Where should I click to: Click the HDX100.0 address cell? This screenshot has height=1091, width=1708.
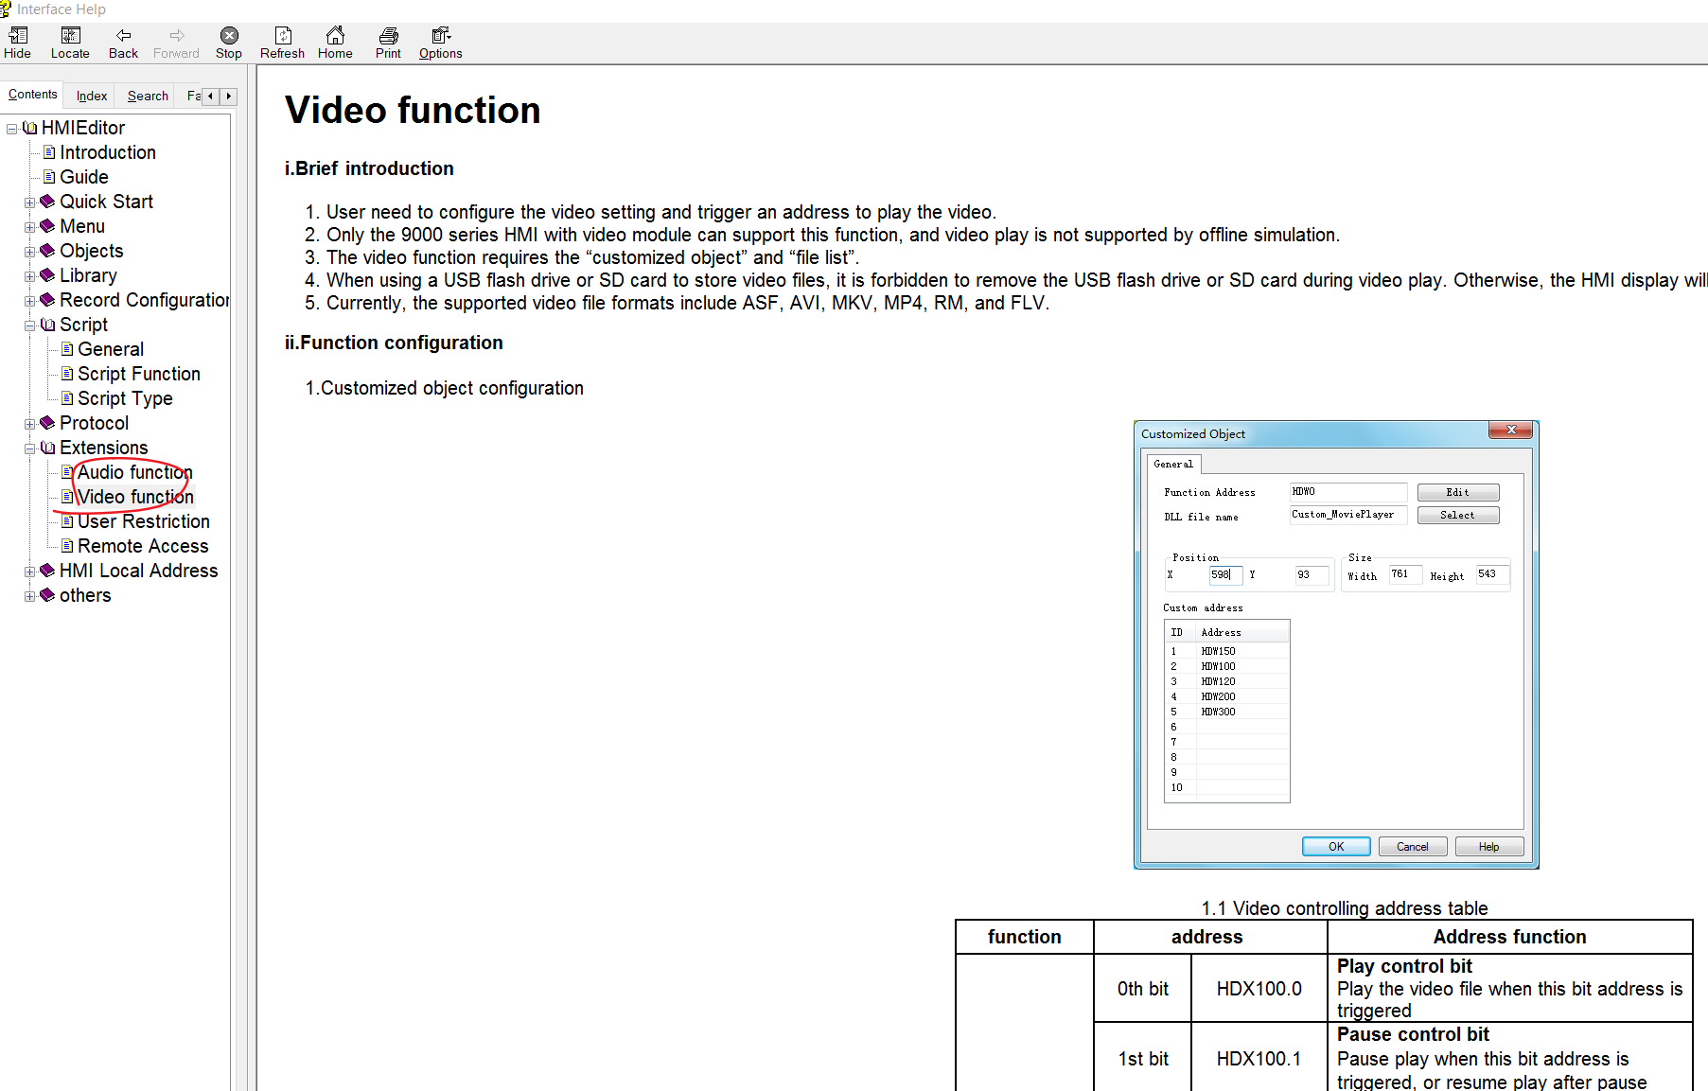pyautogui.click(x=1259, y=989)
